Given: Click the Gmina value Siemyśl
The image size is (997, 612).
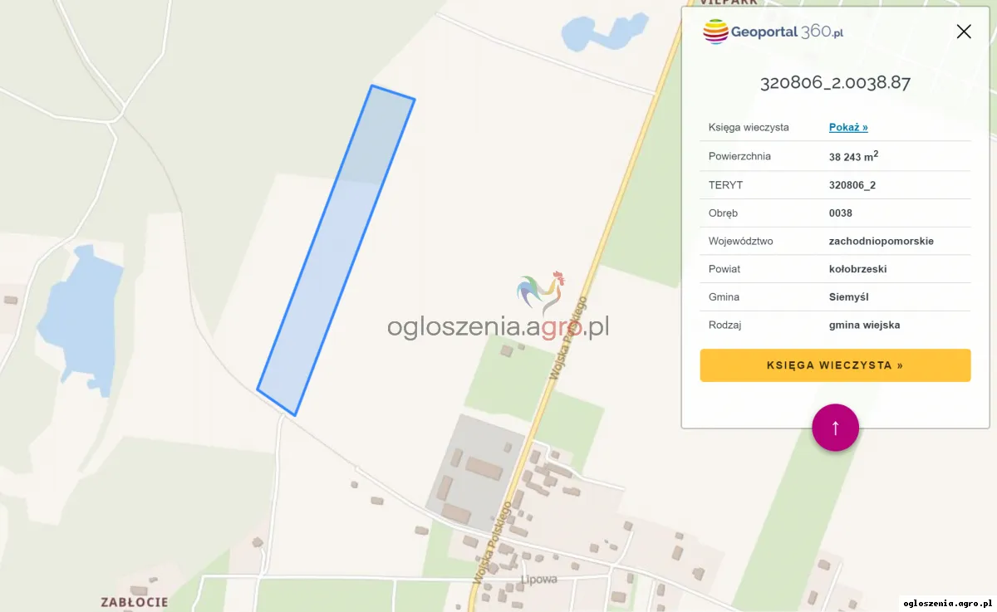Looking at the screenshot, I should point(849,296).
